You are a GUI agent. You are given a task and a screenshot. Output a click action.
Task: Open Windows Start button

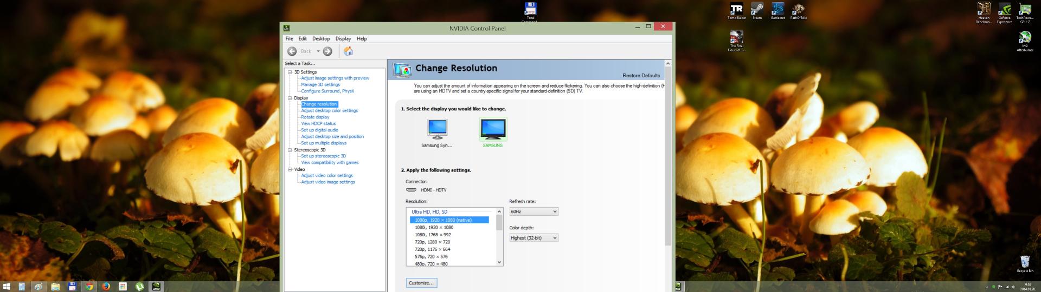coord(7,287)
